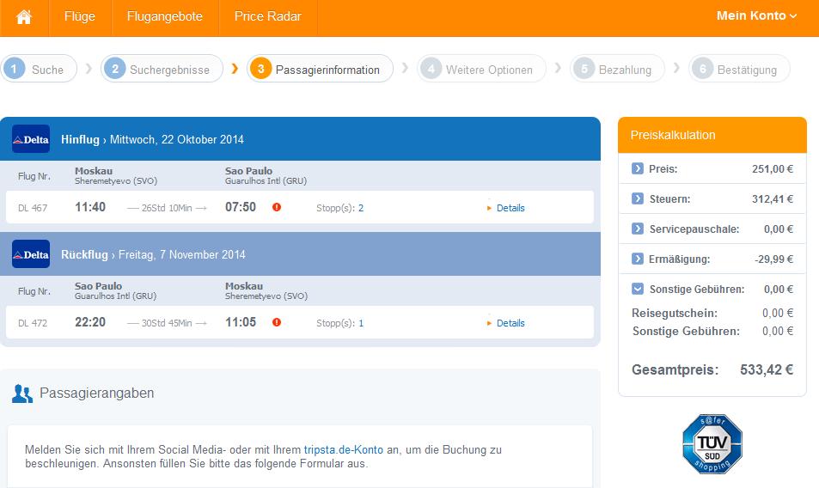This screenshot has width=819, height=488.
Task: Open the TÜV SÜD safer shopping seal
Action: 712,443
